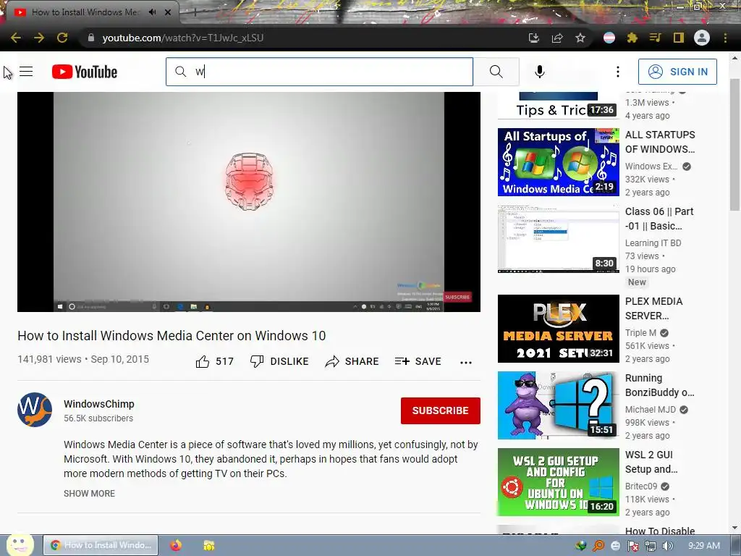741x556 pixels.
Task: Click Learning IT BD channel name
Action: tap(653, 243)
